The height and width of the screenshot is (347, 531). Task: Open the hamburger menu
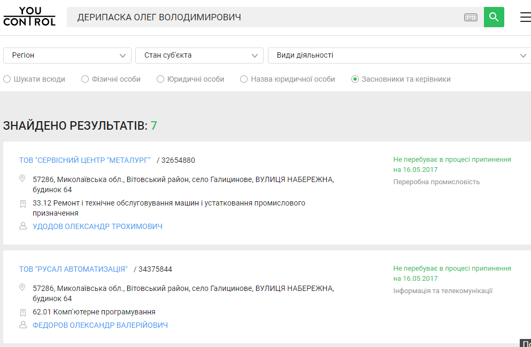point(525,17)
